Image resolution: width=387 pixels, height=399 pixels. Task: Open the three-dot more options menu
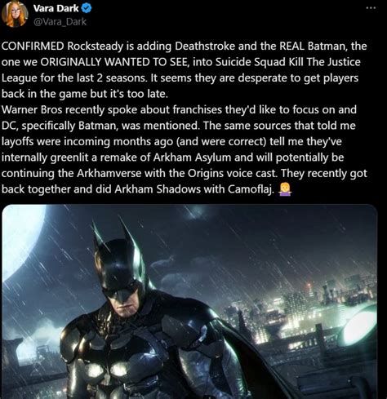371,8
